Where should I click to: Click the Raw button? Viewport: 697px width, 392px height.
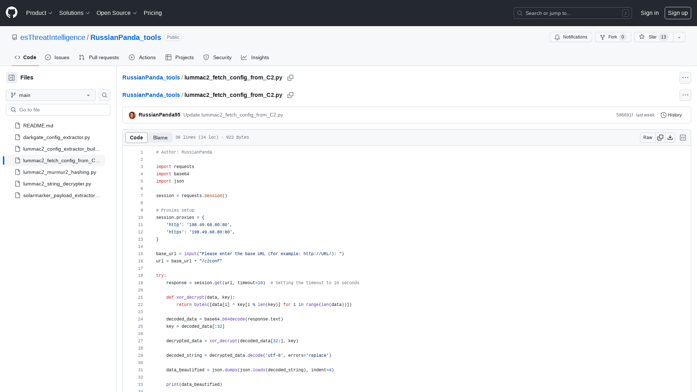(648, 138)
